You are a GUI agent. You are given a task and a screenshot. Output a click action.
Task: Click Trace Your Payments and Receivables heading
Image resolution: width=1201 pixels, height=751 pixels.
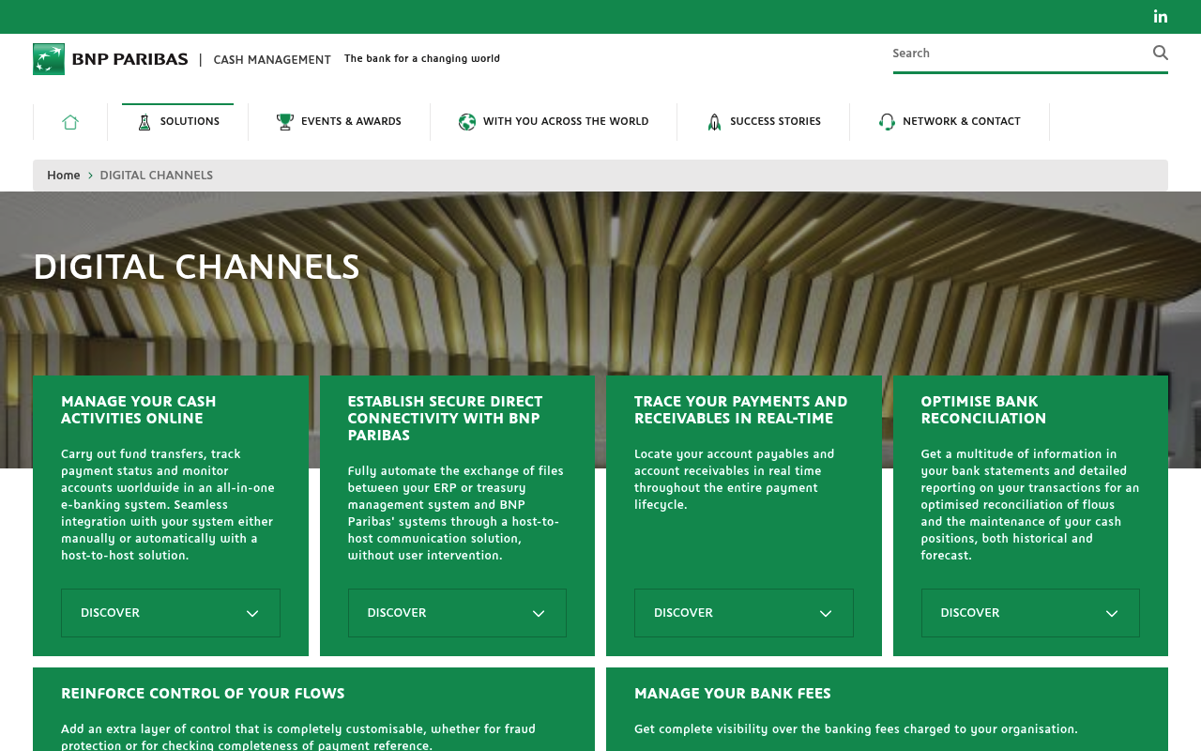click(741, 410)
